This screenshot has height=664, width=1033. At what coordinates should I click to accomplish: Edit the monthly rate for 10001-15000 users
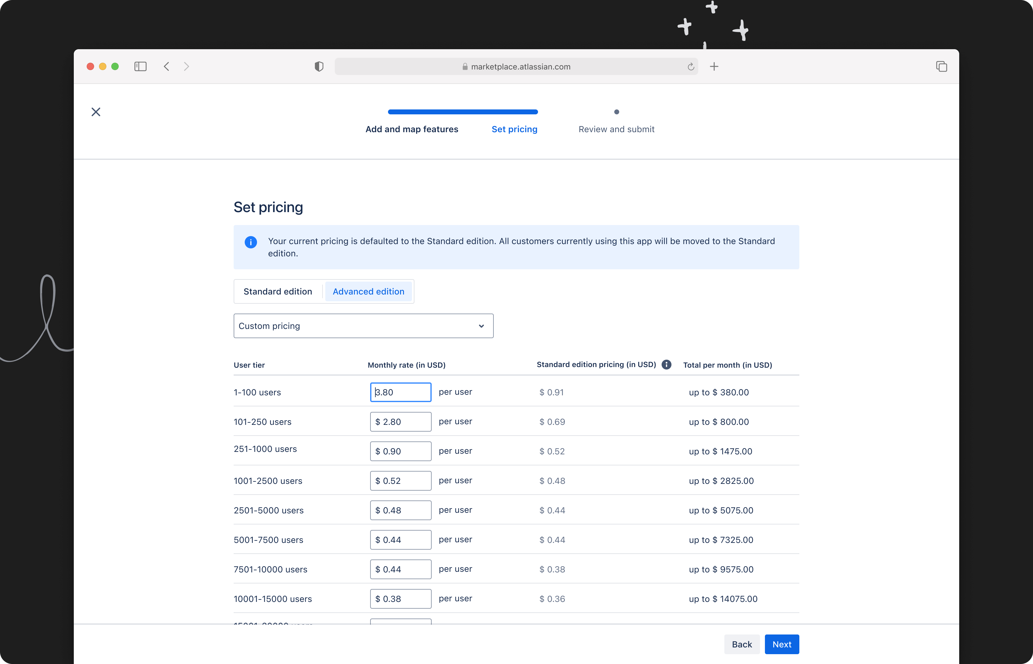pyautogui.click(x=401, y=599)
